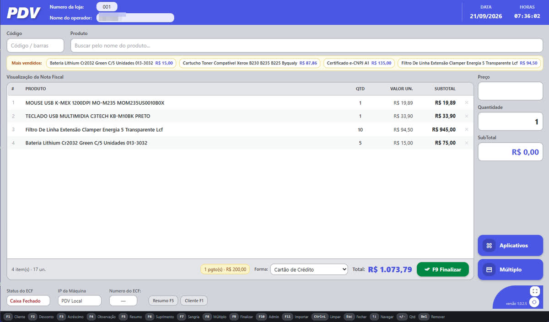Screen dimensions: 549x322
Task: Click the F1 Cliente shortcut in bottom bar
Action: click(x=15, y=317)
